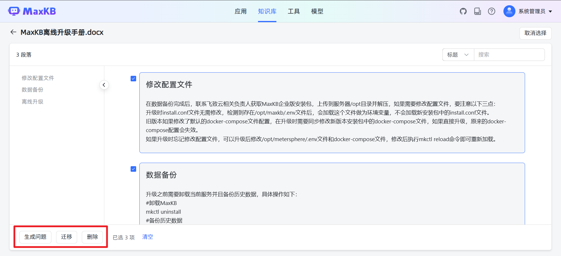Collapse the paragraph outline sidebar
This screenshot has width=561, height=256.
[104, 85]
